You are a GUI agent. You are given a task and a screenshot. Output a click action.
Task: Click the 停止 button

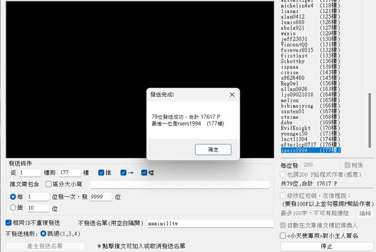pyautogui.click(x=327, y=246)
